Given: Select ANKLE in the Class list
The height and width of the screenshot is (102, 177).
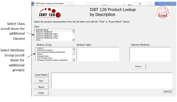Looking at the screenshot, I should [x=53, y=40].
